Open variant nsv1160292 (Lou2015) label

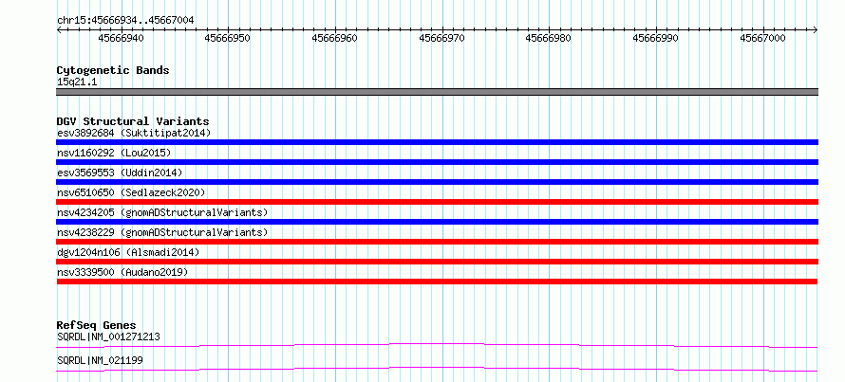[x=114, y=153]
